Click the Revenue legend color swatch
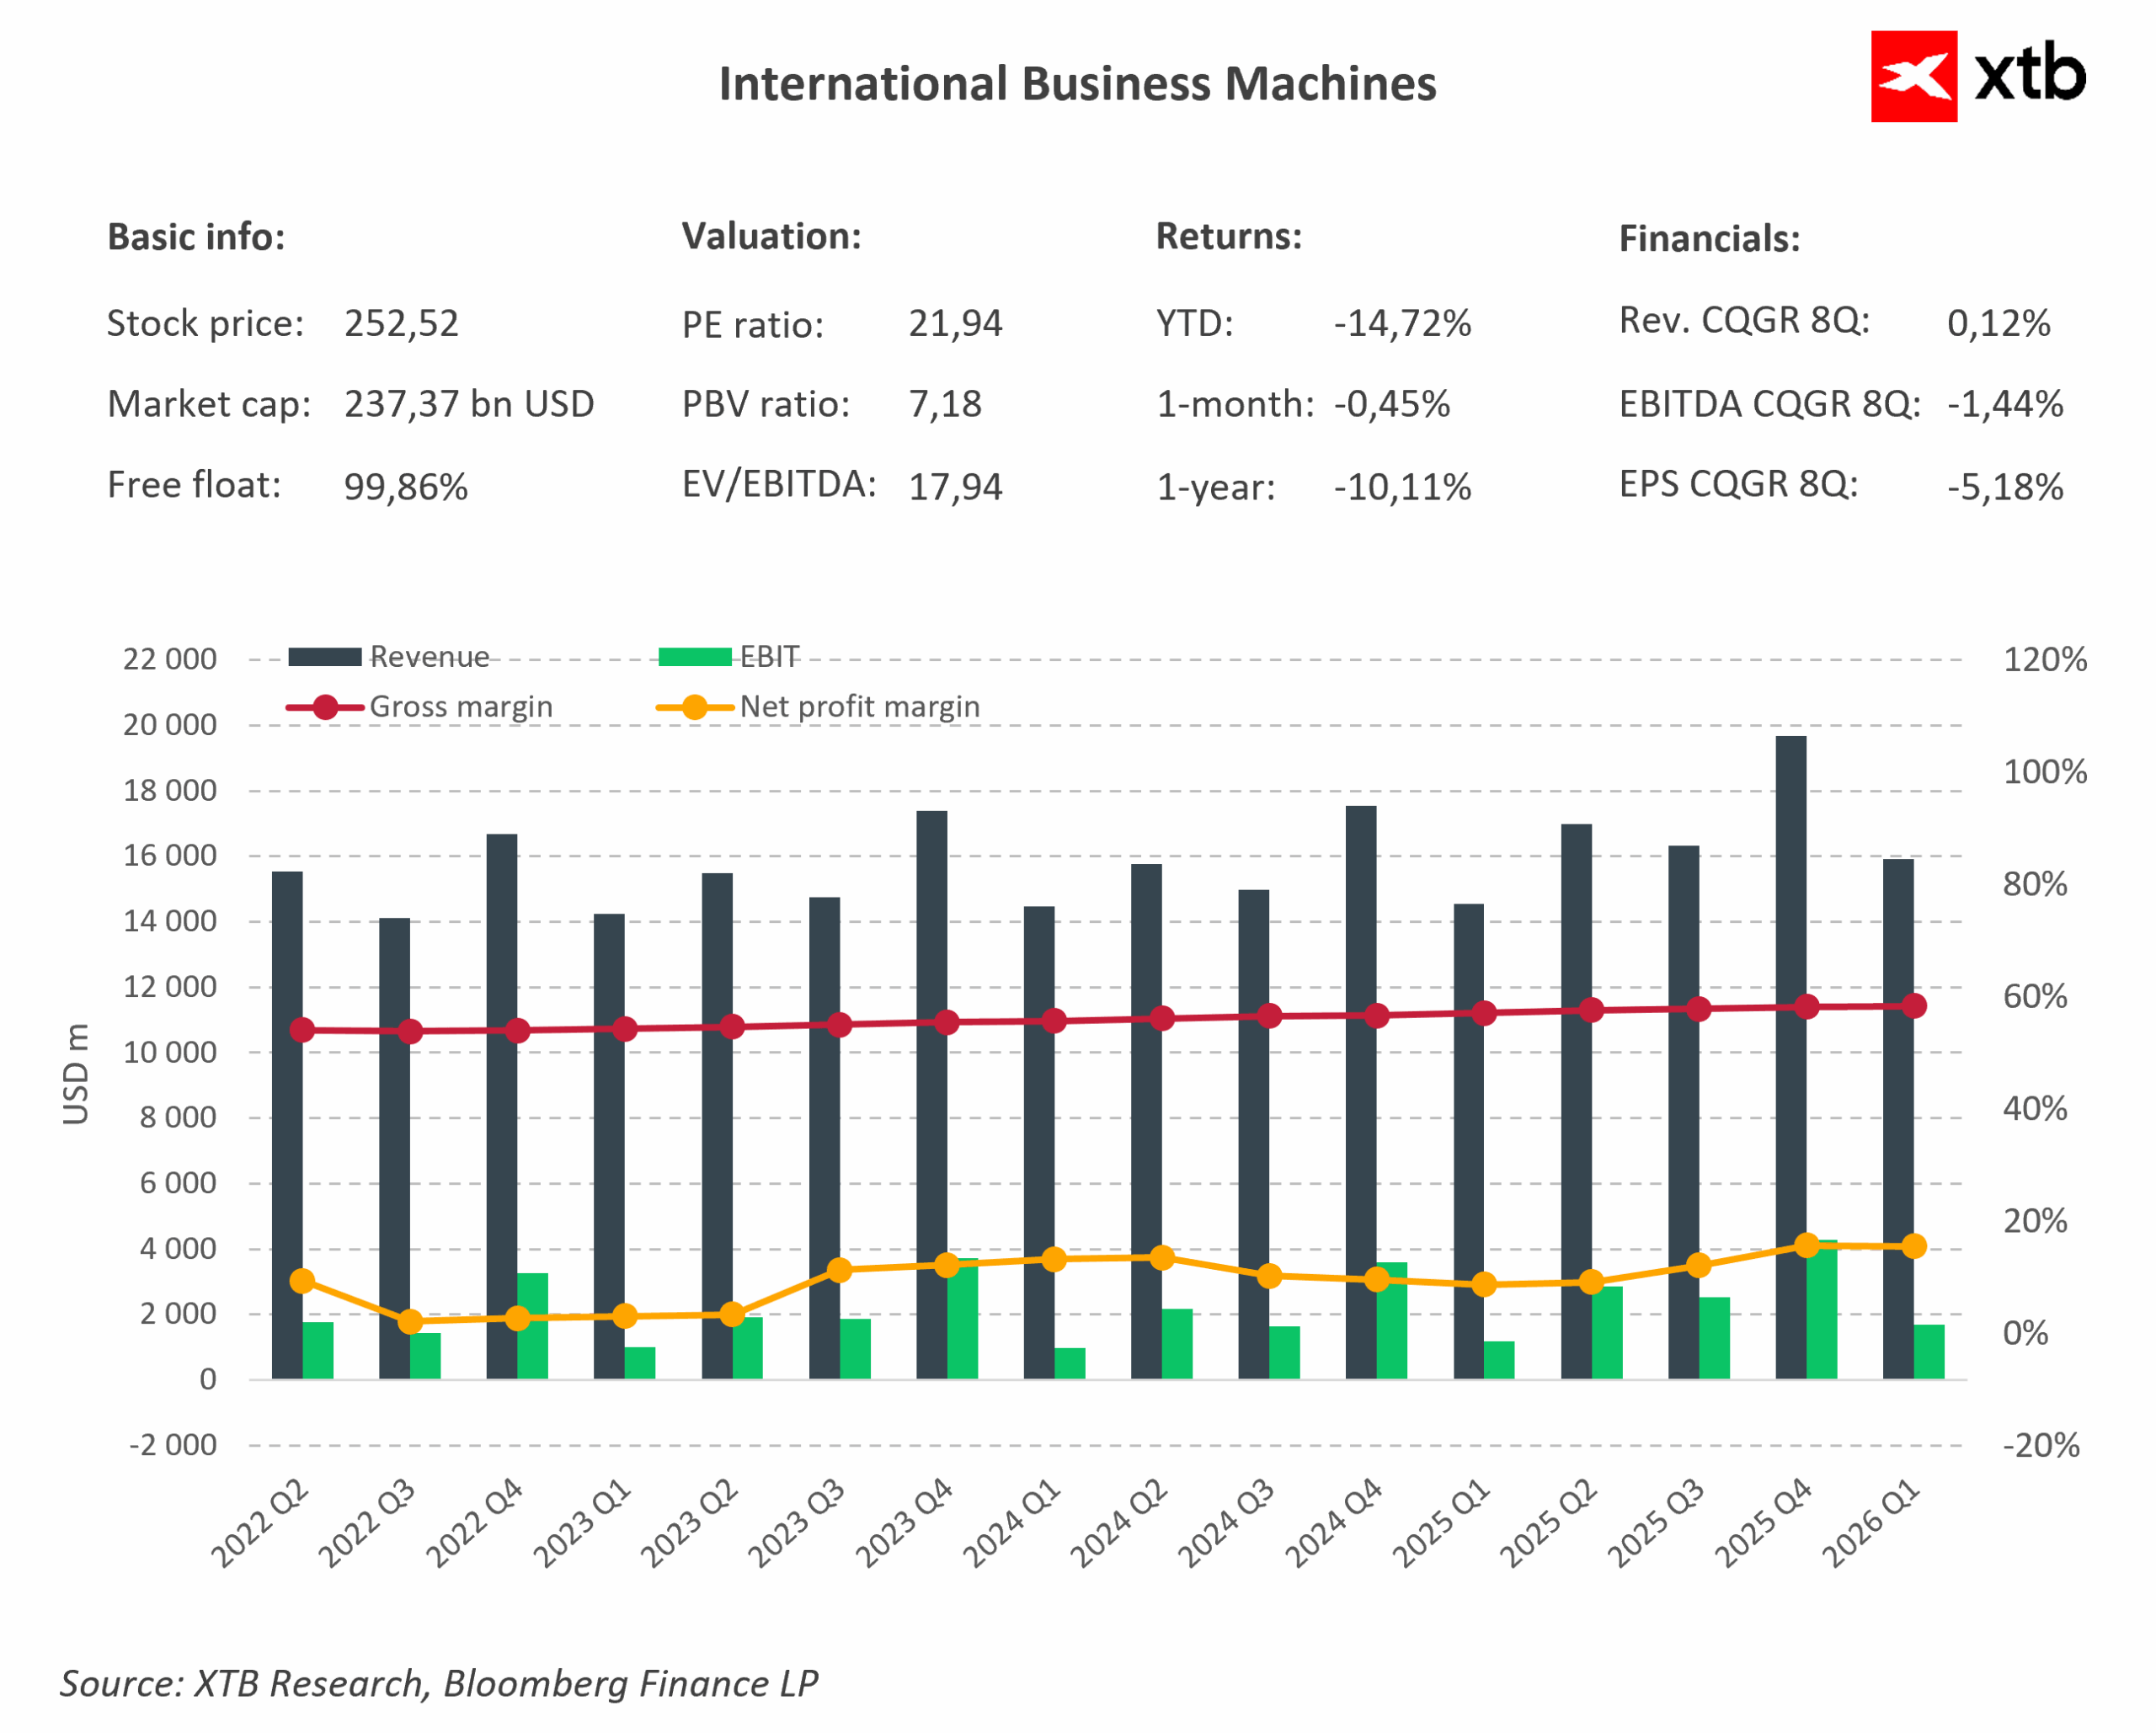The height and width of the screenshot is (1733, 2156). click(324, 657)
